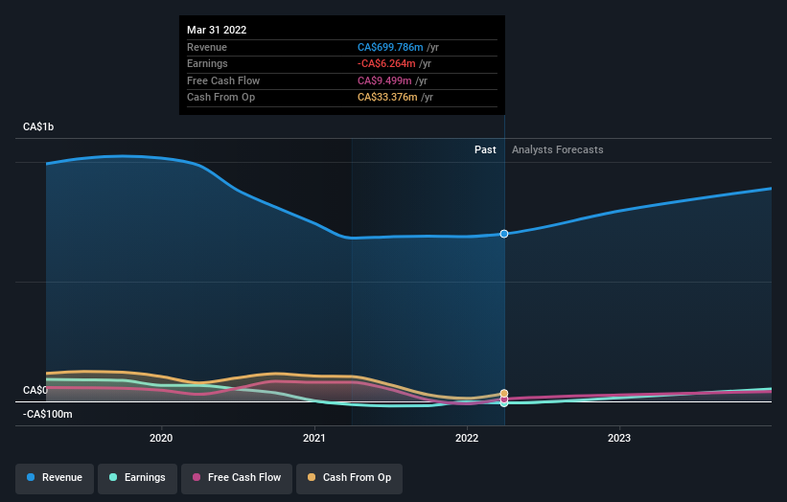Click the Revenue row label in tooltip

click(207, 47)
